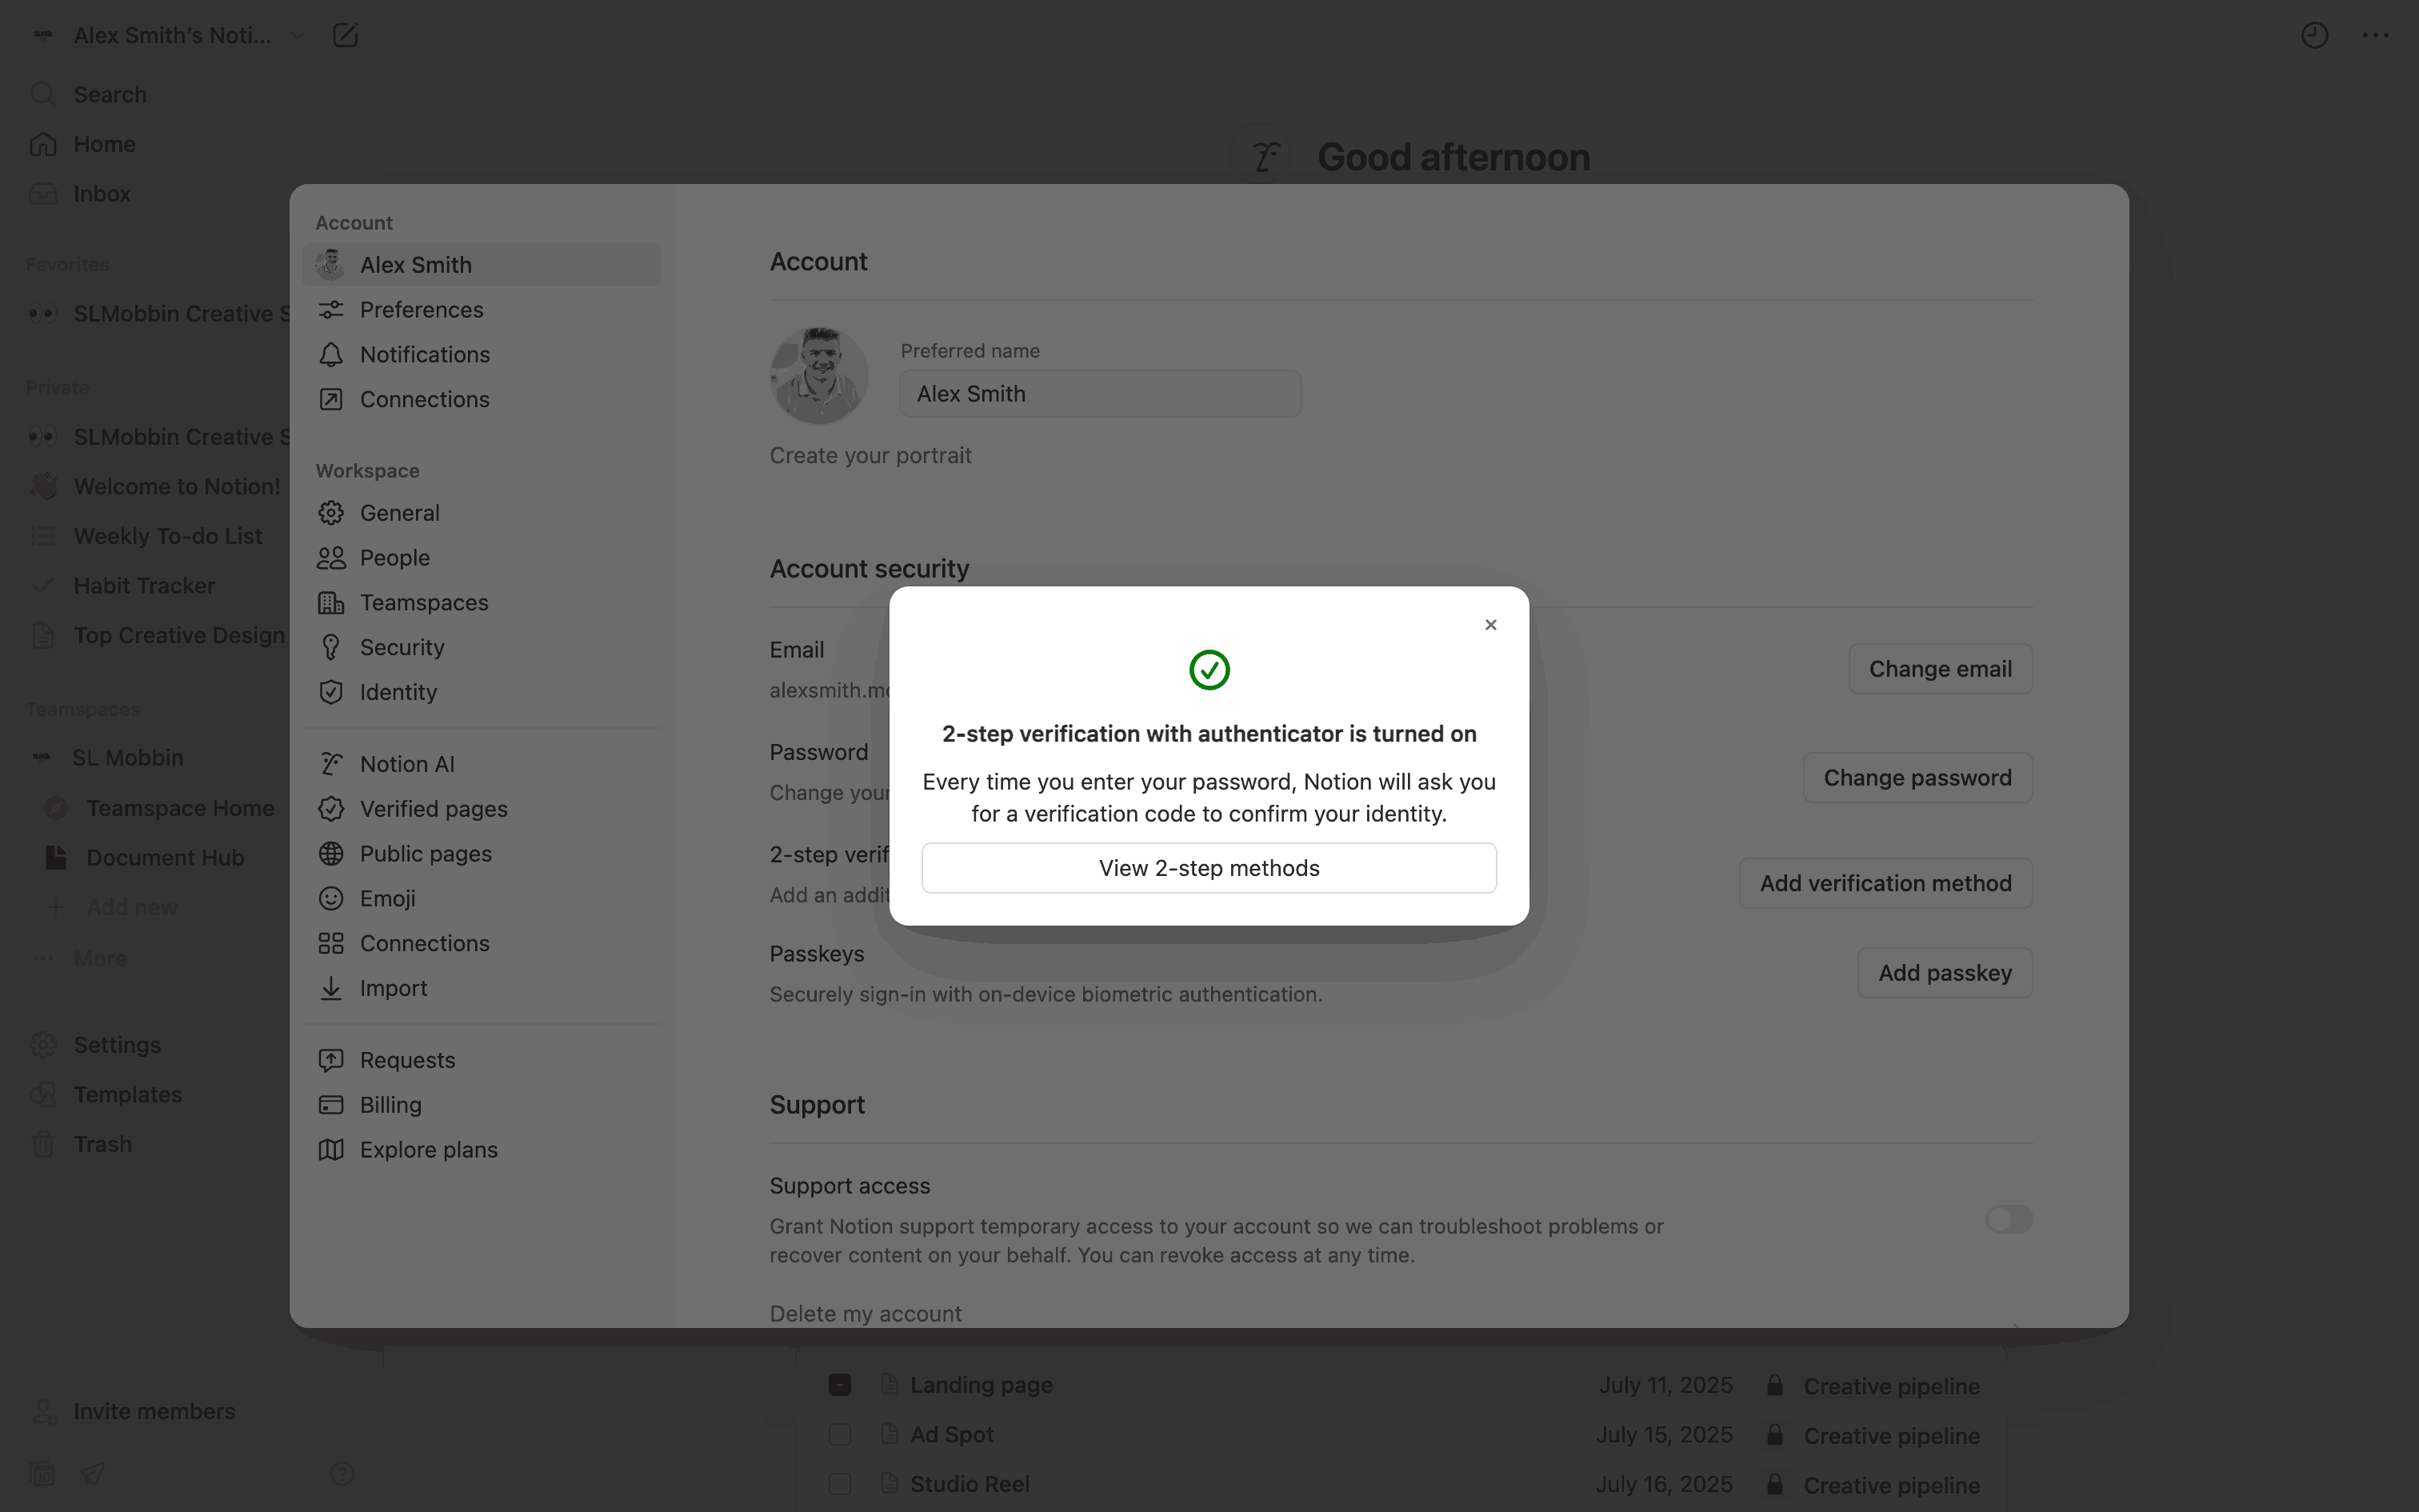The height and width of the screenshot is (1512, 2419).
Task: Click the View 2-step methods button
Action: 1209,868
